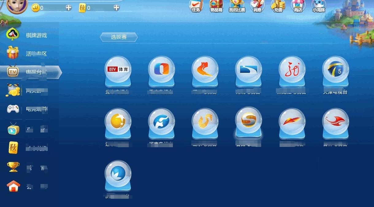Viewport: 374px width, 207px height.
Task: Open the 任务 (tasks) icon in top bar
Action: pyautogui.click(x=196, y=6)
